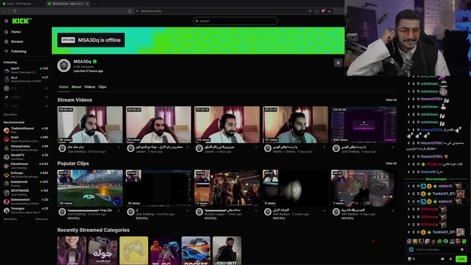
Task: Click View all for Popular Clips
Action: [x=391, y=163]
